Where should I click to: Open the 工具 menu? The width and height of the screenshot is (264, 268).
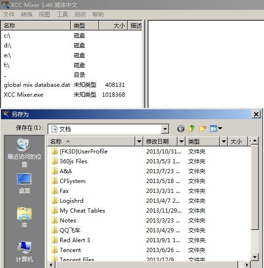(x=62, y=15)
